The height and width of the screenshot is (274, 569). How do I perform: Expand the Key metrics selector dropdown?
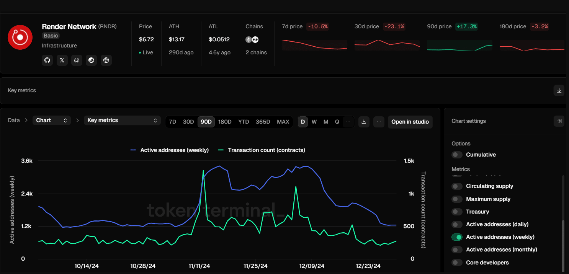point(122,120)
